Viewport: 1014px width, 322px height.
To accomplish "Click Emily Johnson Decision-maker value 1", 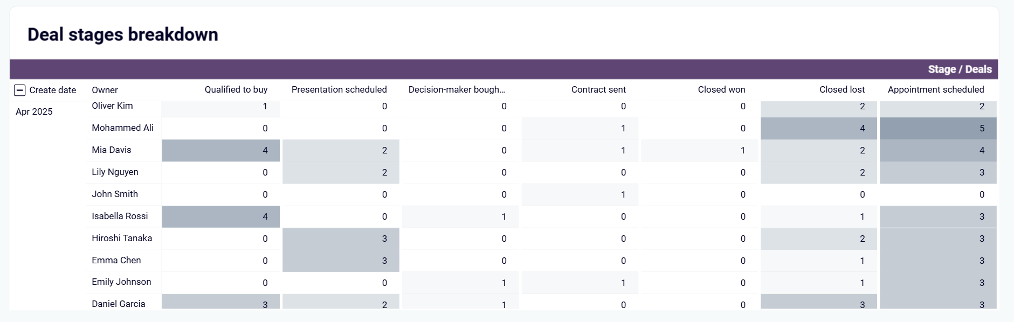I will [x=460, y=283].
